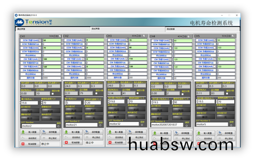Toggle the 1CH工位 checkbox in CH1 header
Screen dimensions: 255x161
tap(59, 36)
